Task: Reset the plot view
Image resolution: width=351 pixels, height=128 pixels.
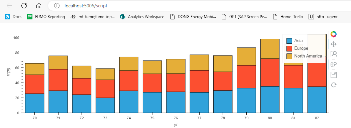Action: pos(334,85)
